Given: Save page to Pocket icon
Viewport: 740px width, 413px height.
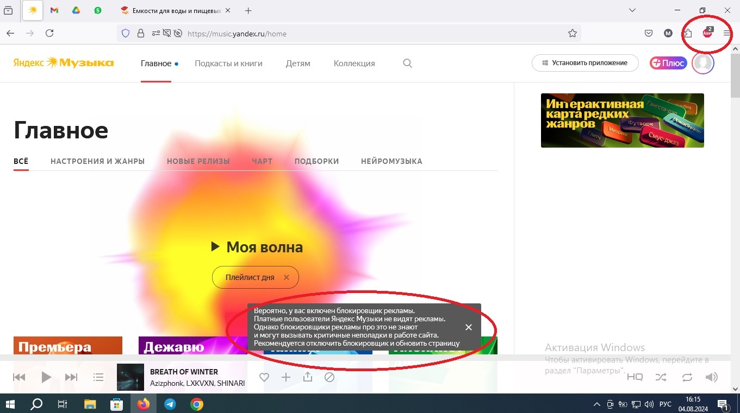Looking at the screenshot, I should pos(649,33).
